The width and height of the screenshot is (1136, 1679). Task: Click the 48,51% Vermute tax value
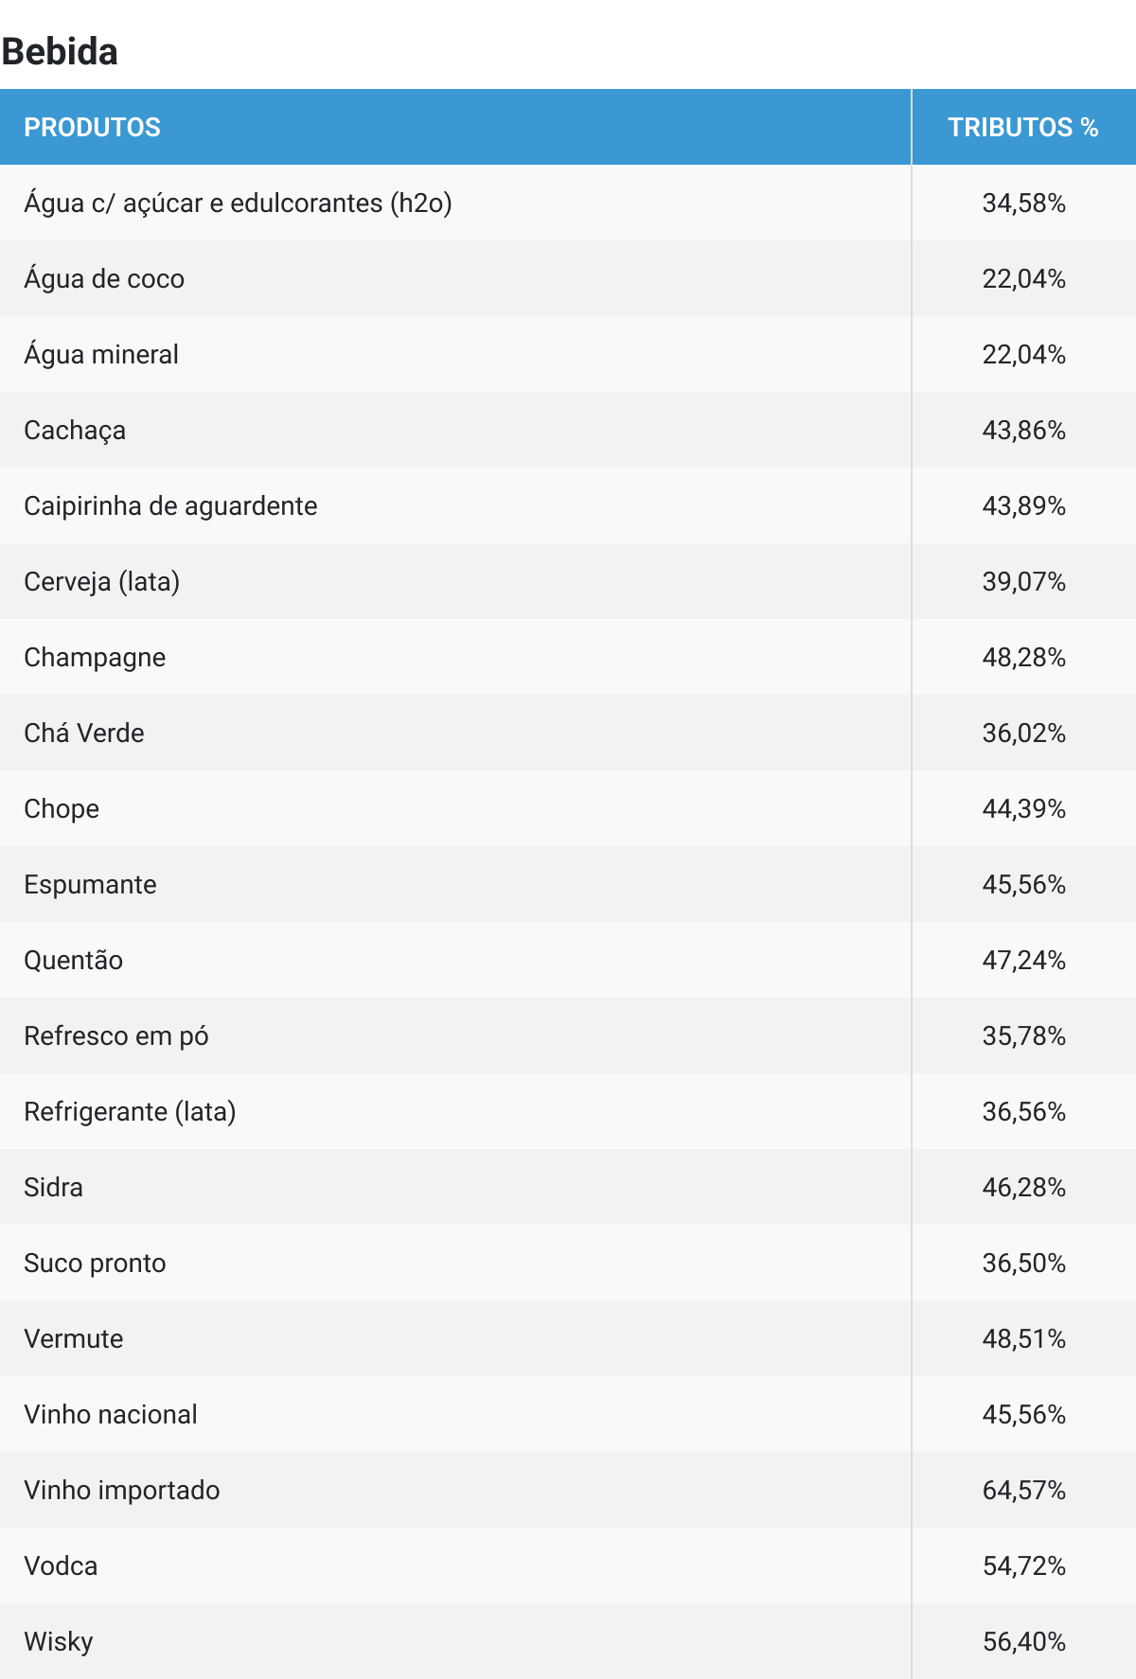pyautogui.click(x=1023, y=1339)
